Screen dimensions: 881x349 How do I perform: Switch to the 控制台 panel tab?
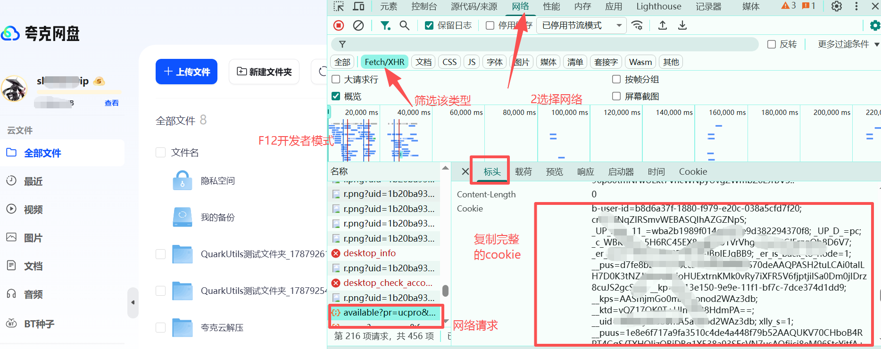(x=424, y=7)
